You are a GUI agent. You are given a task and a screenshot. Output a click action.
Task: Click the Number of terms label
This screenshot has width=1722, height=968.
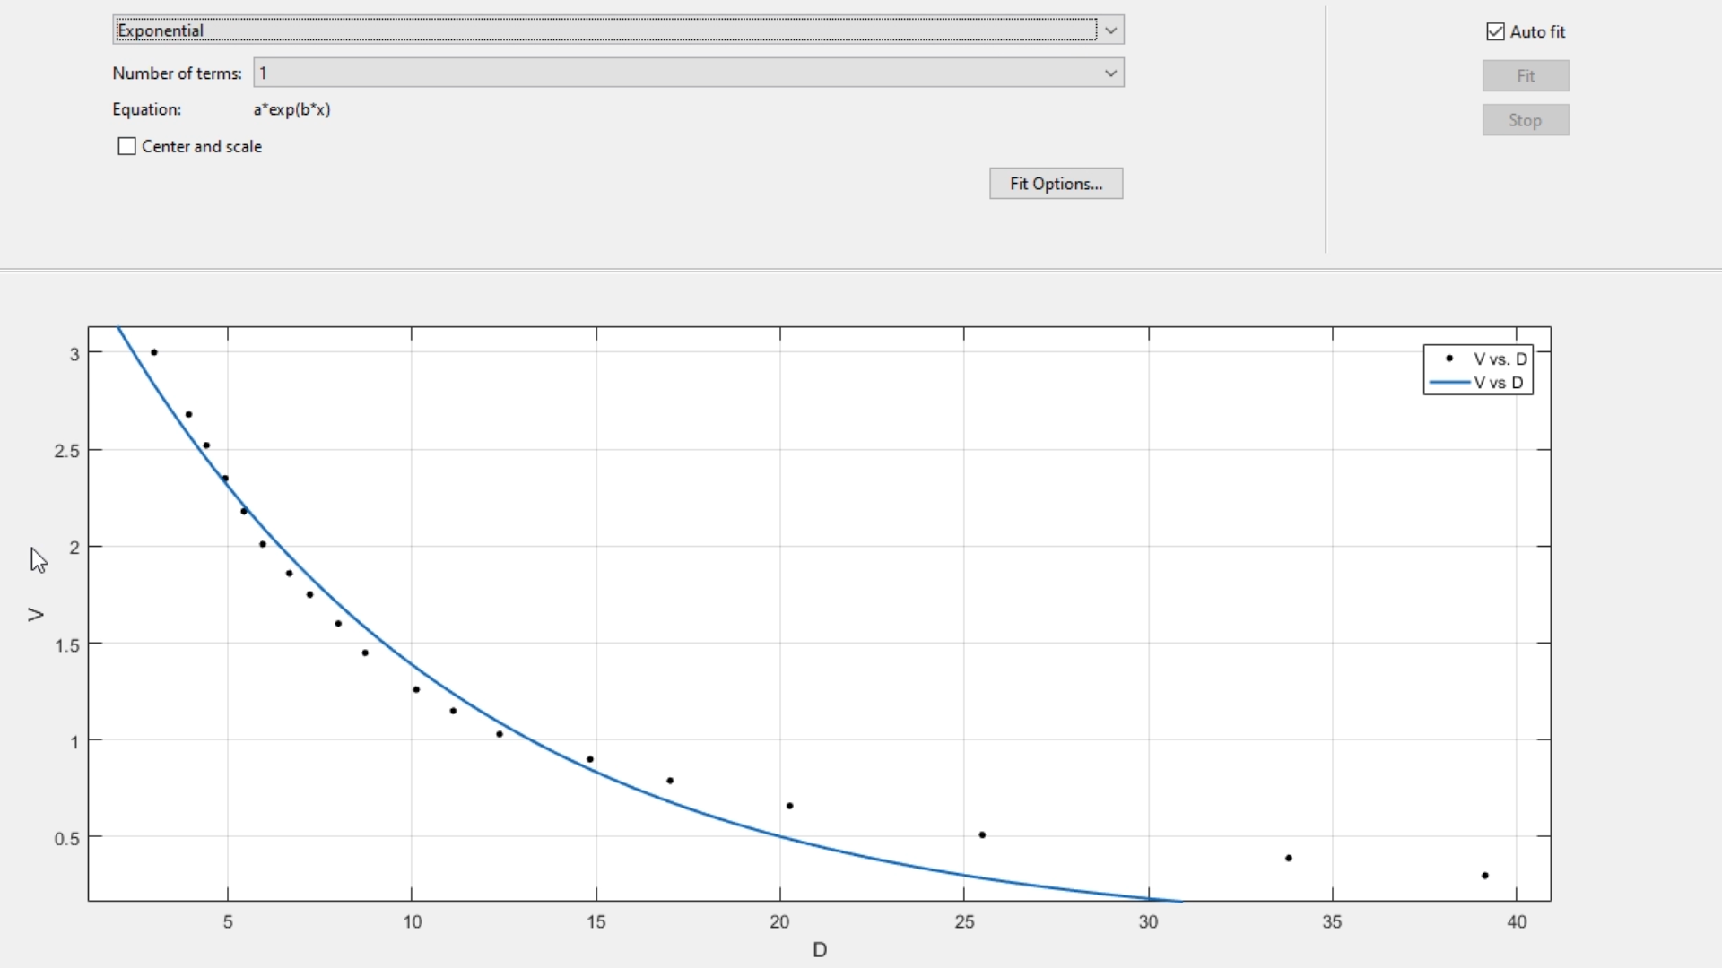[x=176, y=73]
